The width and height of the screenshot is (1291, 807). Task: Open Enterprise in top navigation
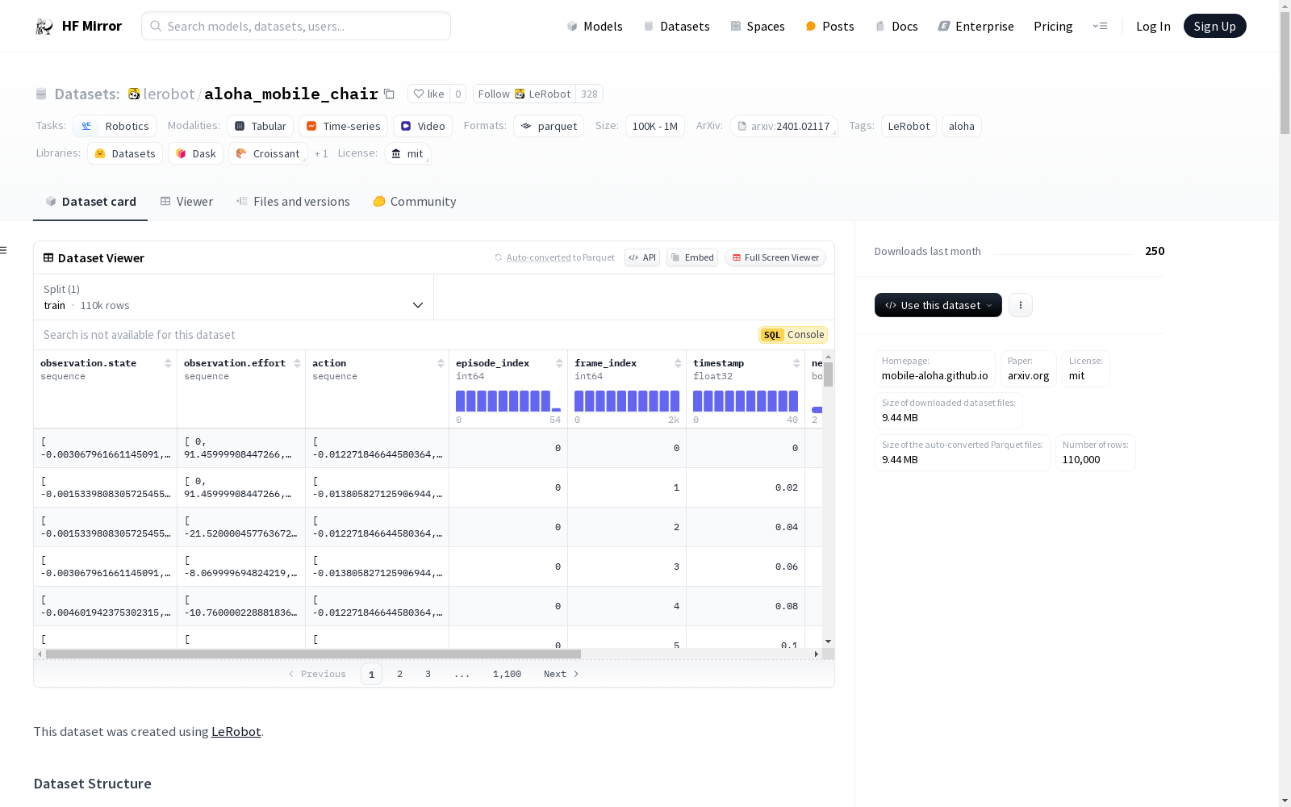(x=976, y=26)
